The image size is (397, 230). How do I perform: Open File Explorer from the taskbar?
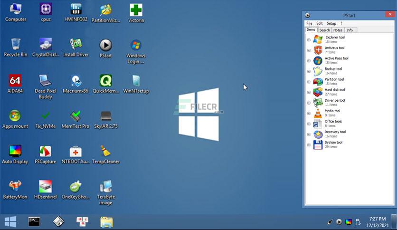point(106,222)
